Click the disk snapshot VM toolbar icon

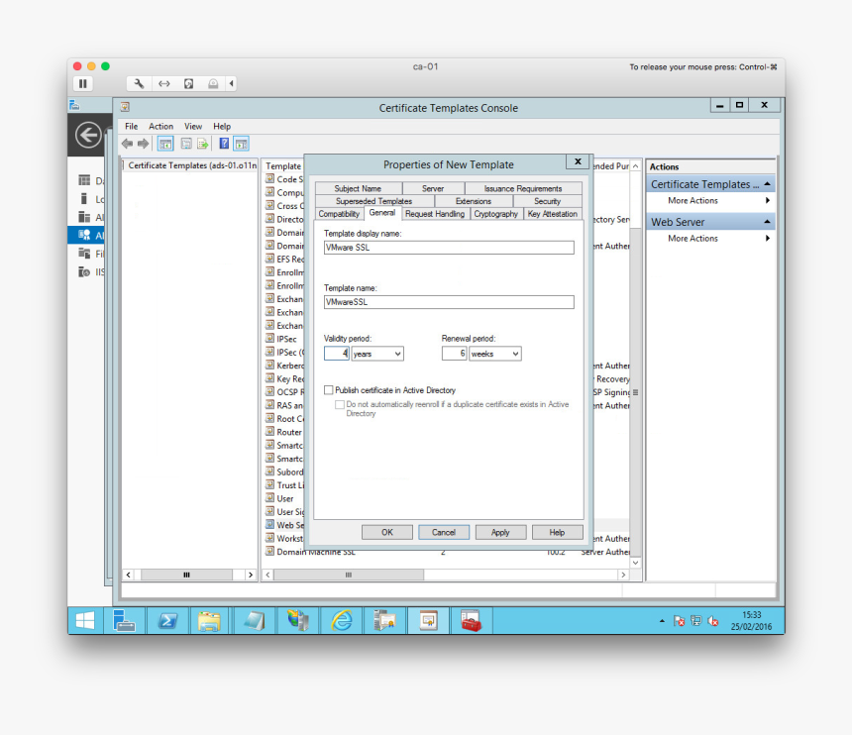point(188,83)
